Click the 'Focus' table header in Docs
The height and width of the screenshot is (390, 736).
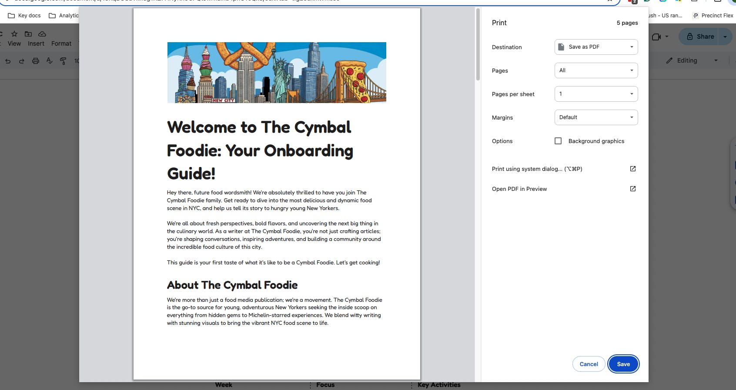[x=325, y=385]
